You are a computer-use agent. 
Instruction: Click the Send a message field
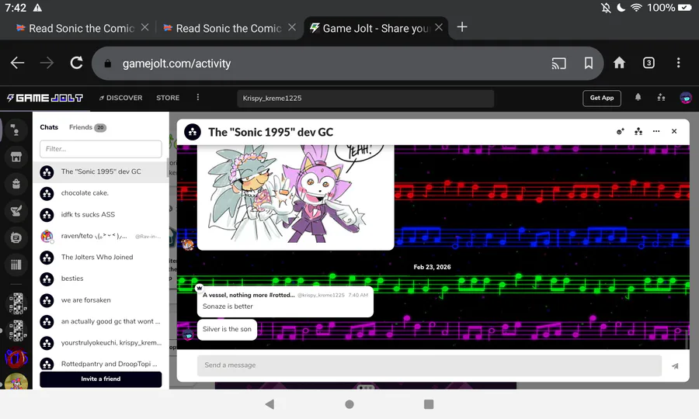click(x=429, y=365)
